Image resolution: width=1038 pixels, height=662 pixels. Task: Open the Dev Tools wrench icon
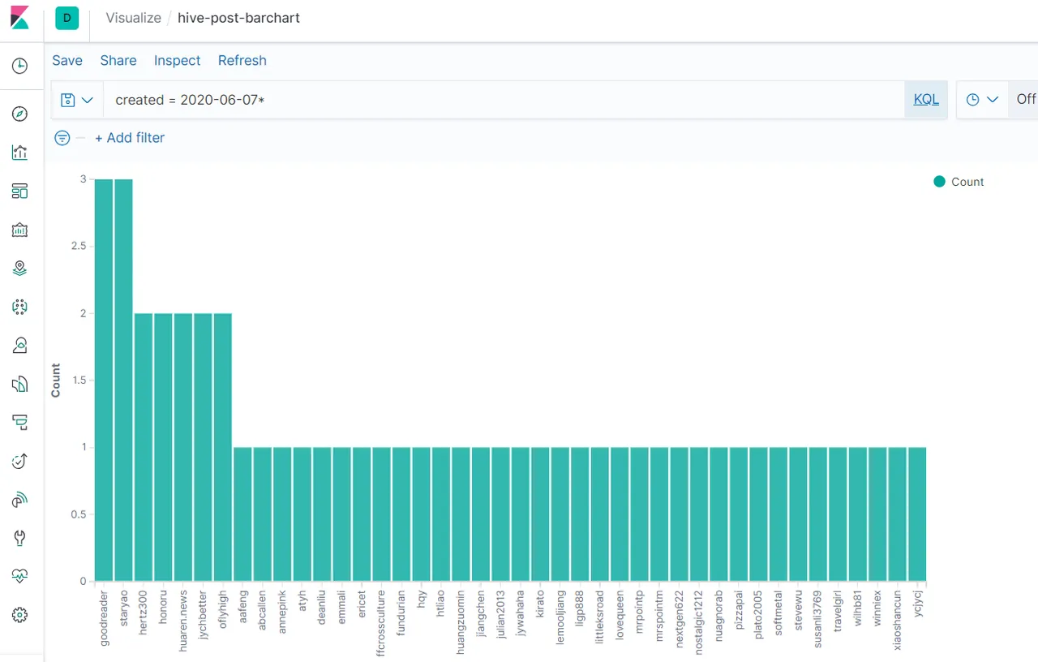pos(20,538)
